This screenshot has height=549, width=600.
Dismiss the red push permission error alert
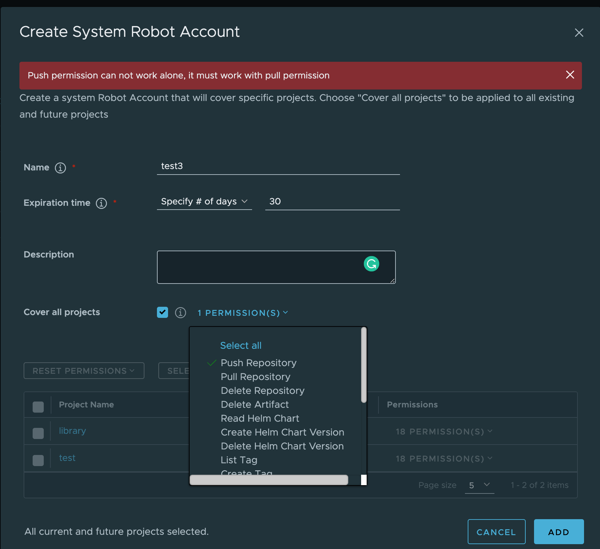click(570, 75)
